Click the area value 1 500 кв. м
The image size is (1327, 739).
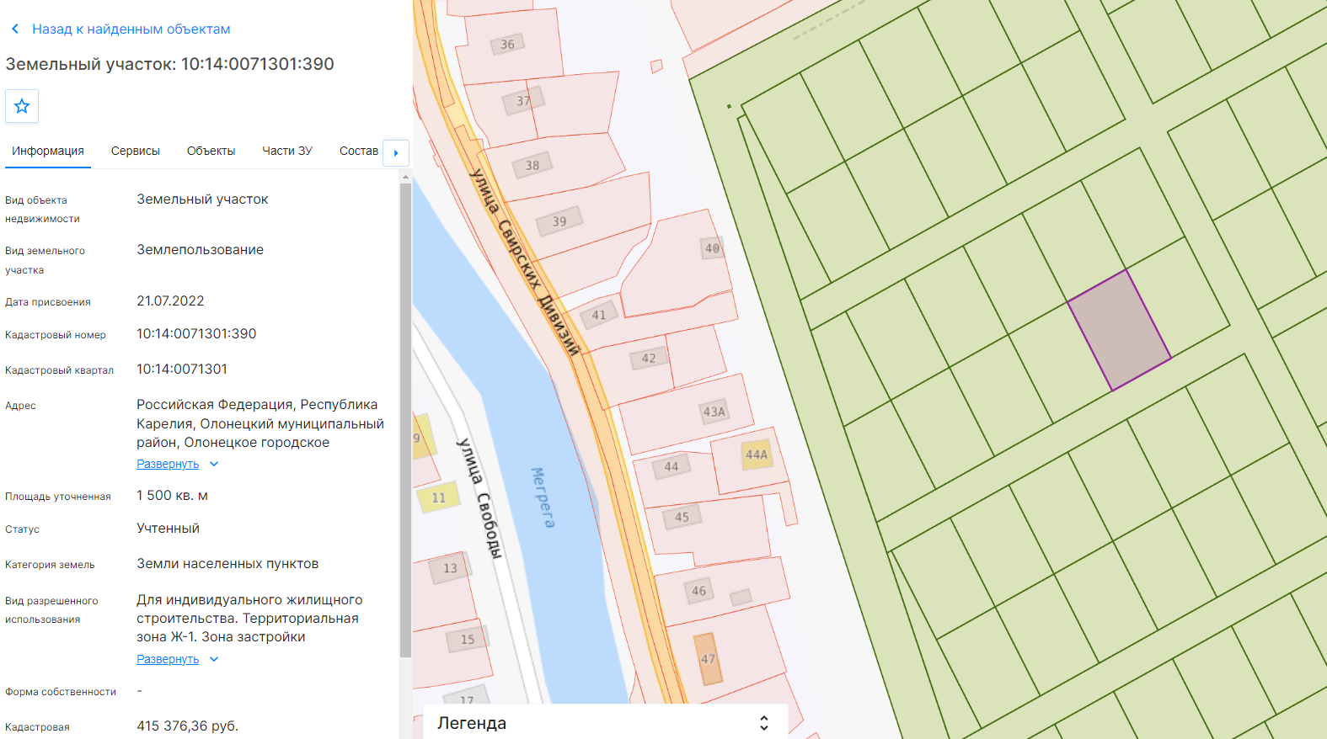[173, 496]
